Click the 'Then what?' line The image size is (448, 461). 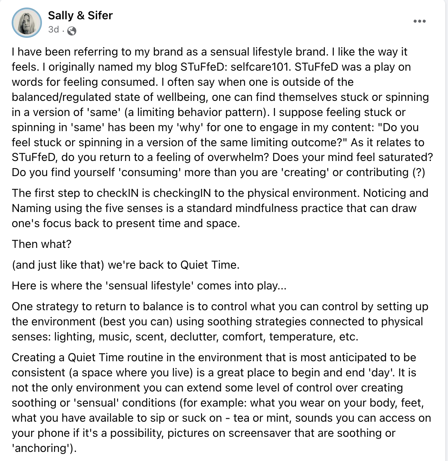point(42,244)
